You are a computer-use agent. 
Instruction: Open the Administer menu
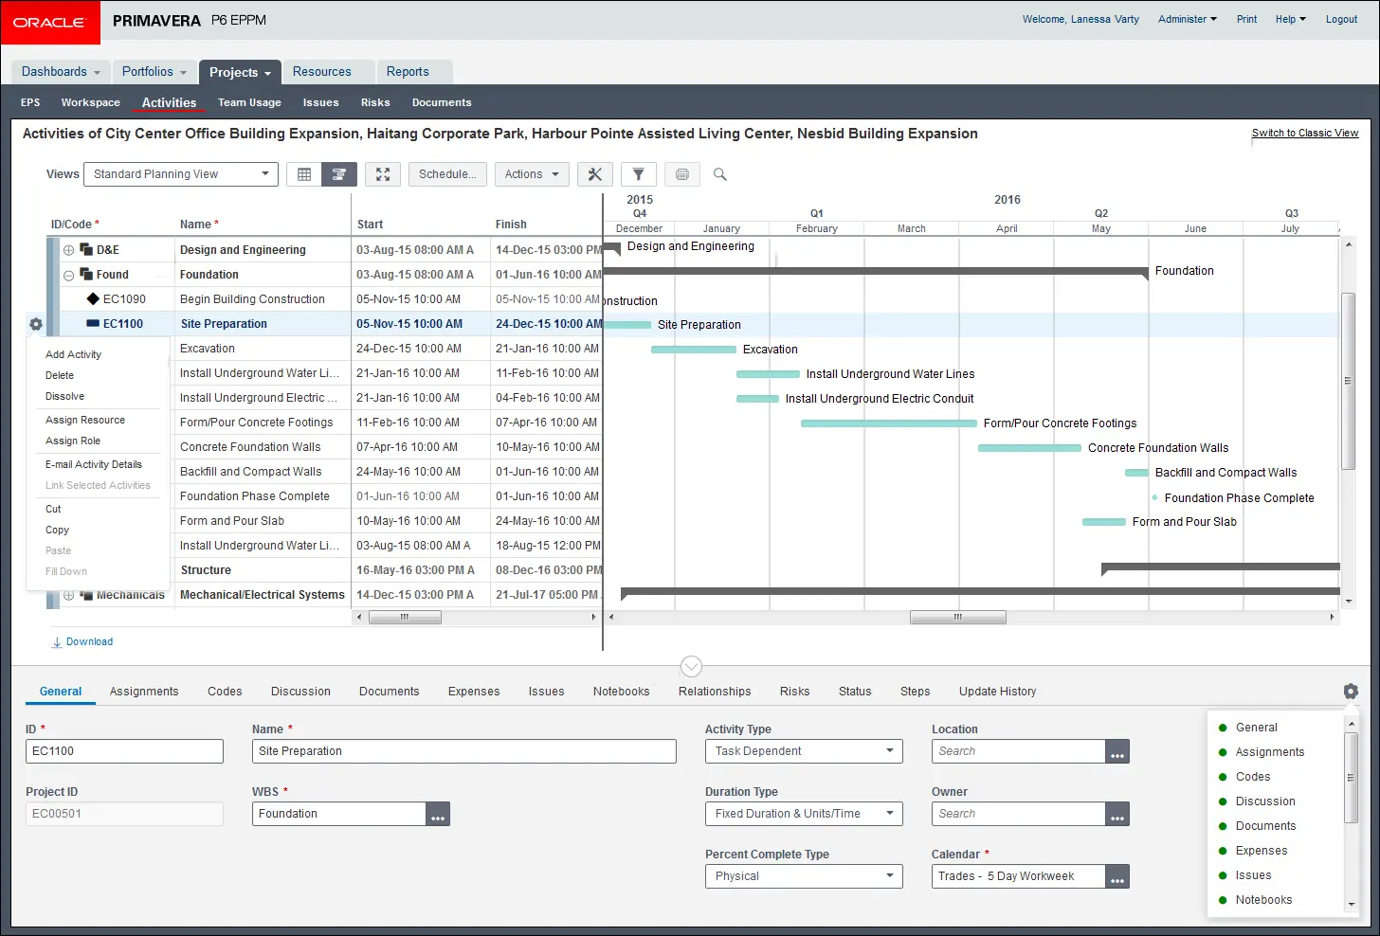[x=1187, y=19]
